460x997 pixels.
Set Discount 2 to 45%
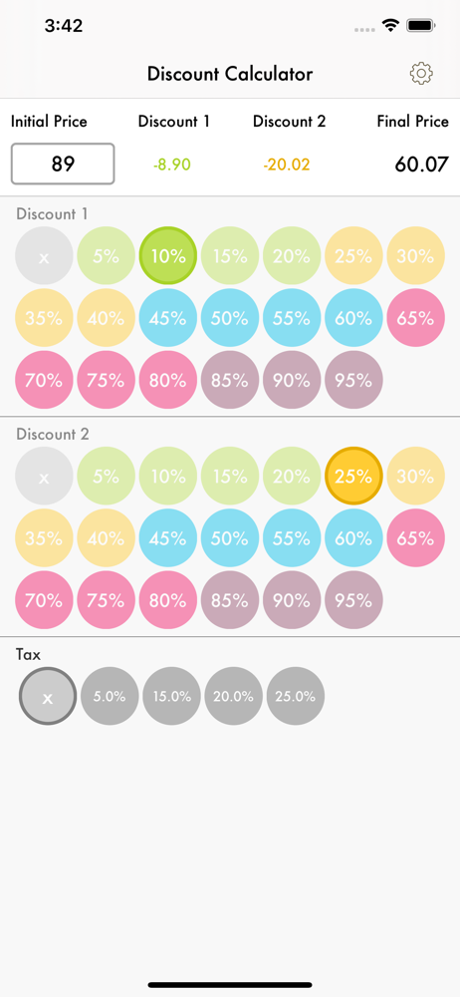click(x=168, y=538)
